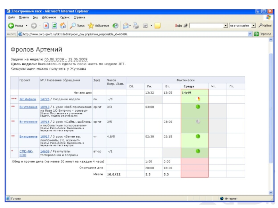Refresh the page with the Refresh icon
This screenshot has height=208, width=278.
point(54,26)
